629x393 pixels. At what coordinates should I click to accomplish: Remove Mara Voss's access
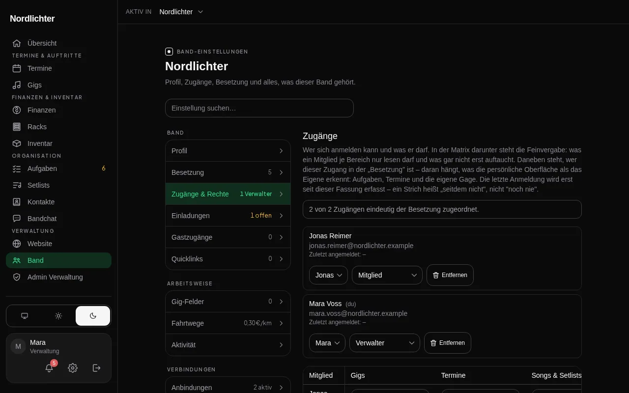(448, 343)
